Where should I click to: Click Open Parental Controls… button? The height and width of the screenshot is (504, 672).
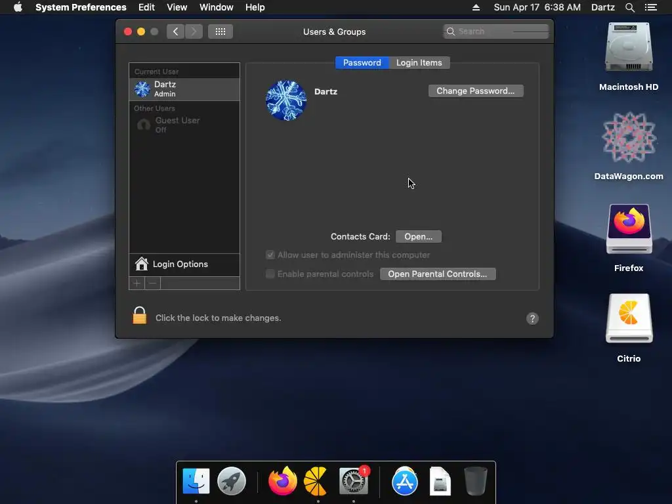[438, 274]
